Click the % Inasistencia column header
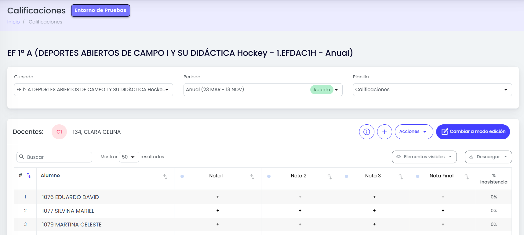 (494, 179)
